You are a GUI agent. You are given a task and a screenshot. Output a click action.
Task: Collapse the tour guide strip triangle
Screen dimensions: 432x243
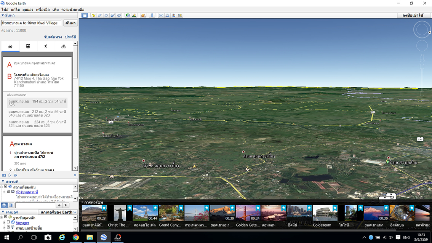(x=82, y=202)
